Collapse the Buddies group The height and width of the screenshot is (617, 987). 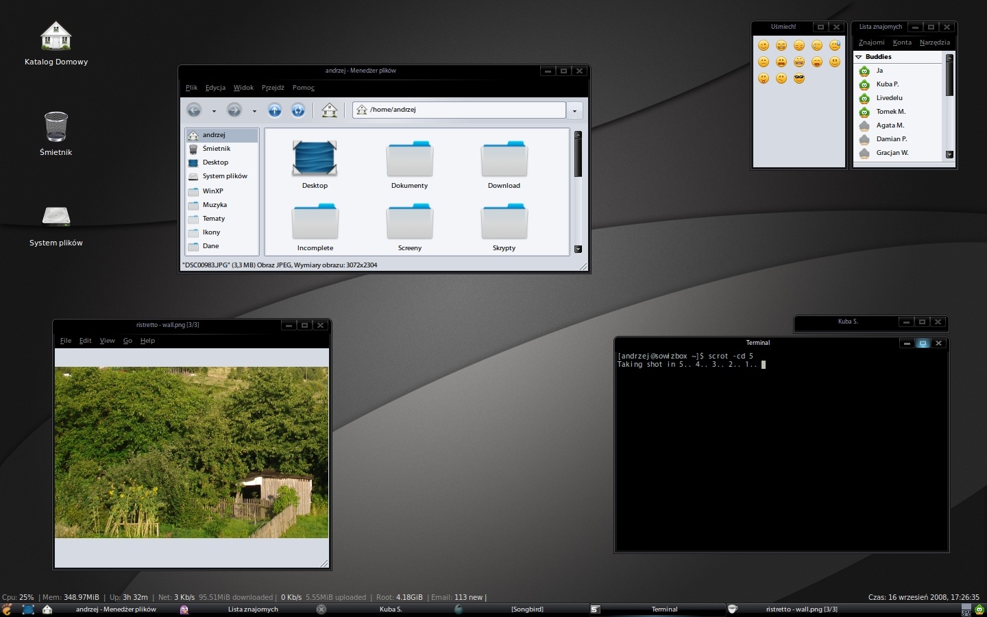[859, 57]
